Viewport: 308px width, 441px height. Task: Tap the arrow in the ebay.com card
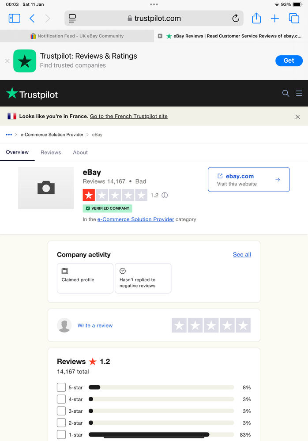[278, 180]
